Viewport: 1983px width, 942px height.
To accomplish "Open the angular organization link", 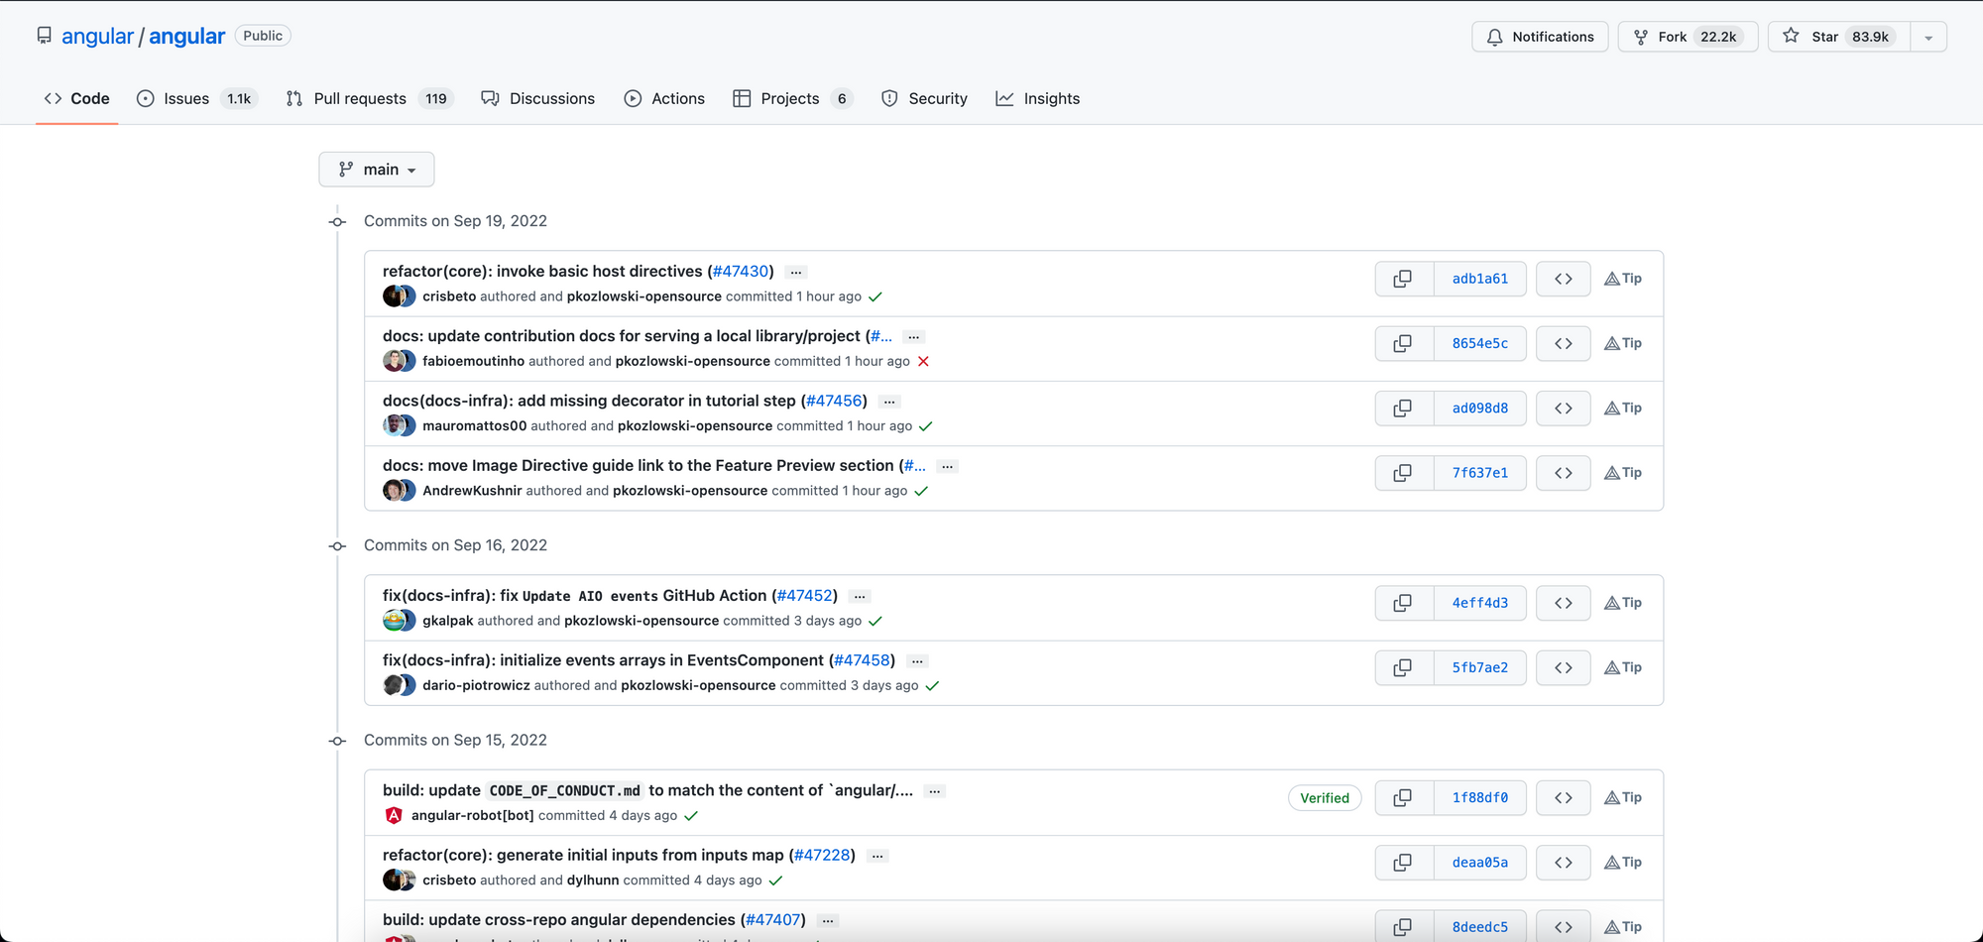I will (x=97, y=37).
